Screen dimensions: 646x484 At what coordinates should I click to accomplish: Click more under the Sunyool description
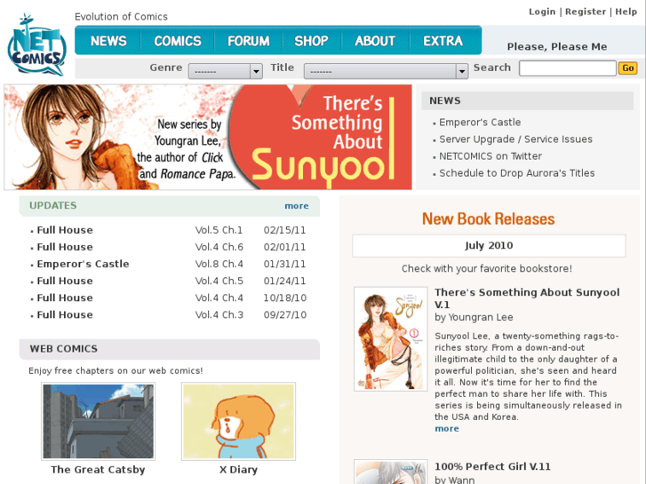[x=447, y=428]
